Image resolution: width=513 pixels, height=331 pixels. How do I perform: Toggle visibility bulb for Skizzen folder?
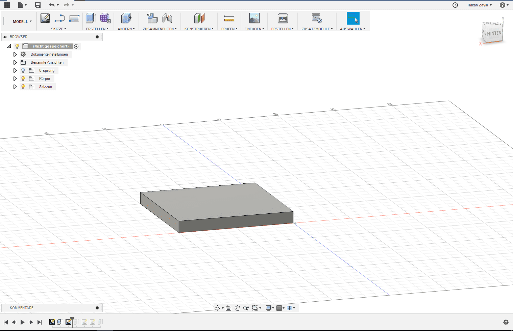point(23,87)
